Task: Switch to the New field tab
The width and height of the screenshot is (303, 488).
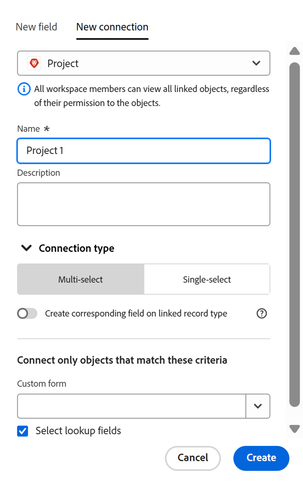Action: coord(36,27)
